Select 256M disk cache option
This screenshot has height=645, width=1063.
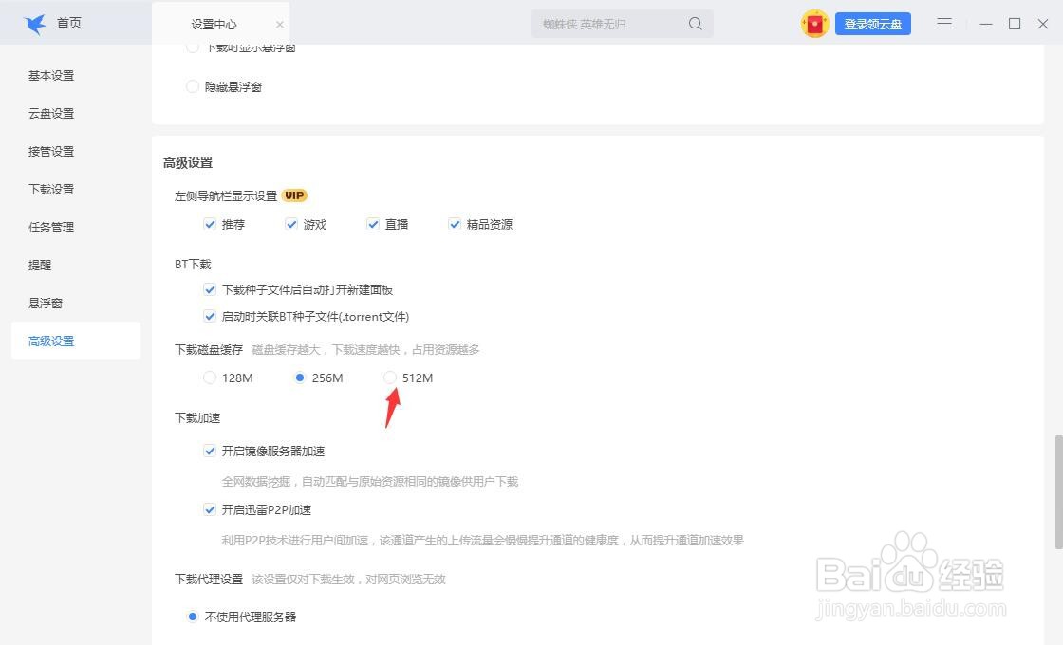(x=300, y=378)
